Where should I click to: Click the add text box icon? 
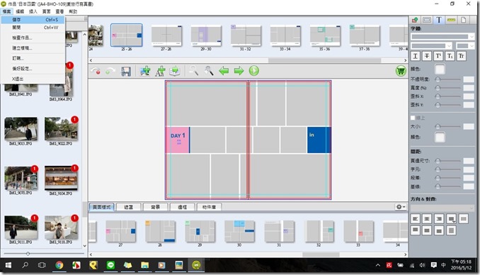pyautogui.click(x=160, y=71)
